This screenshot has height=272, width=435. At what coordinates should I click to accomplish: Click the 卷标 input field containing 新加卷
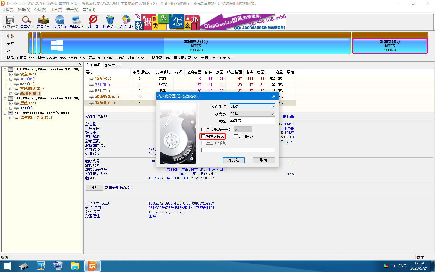point(253,121)
